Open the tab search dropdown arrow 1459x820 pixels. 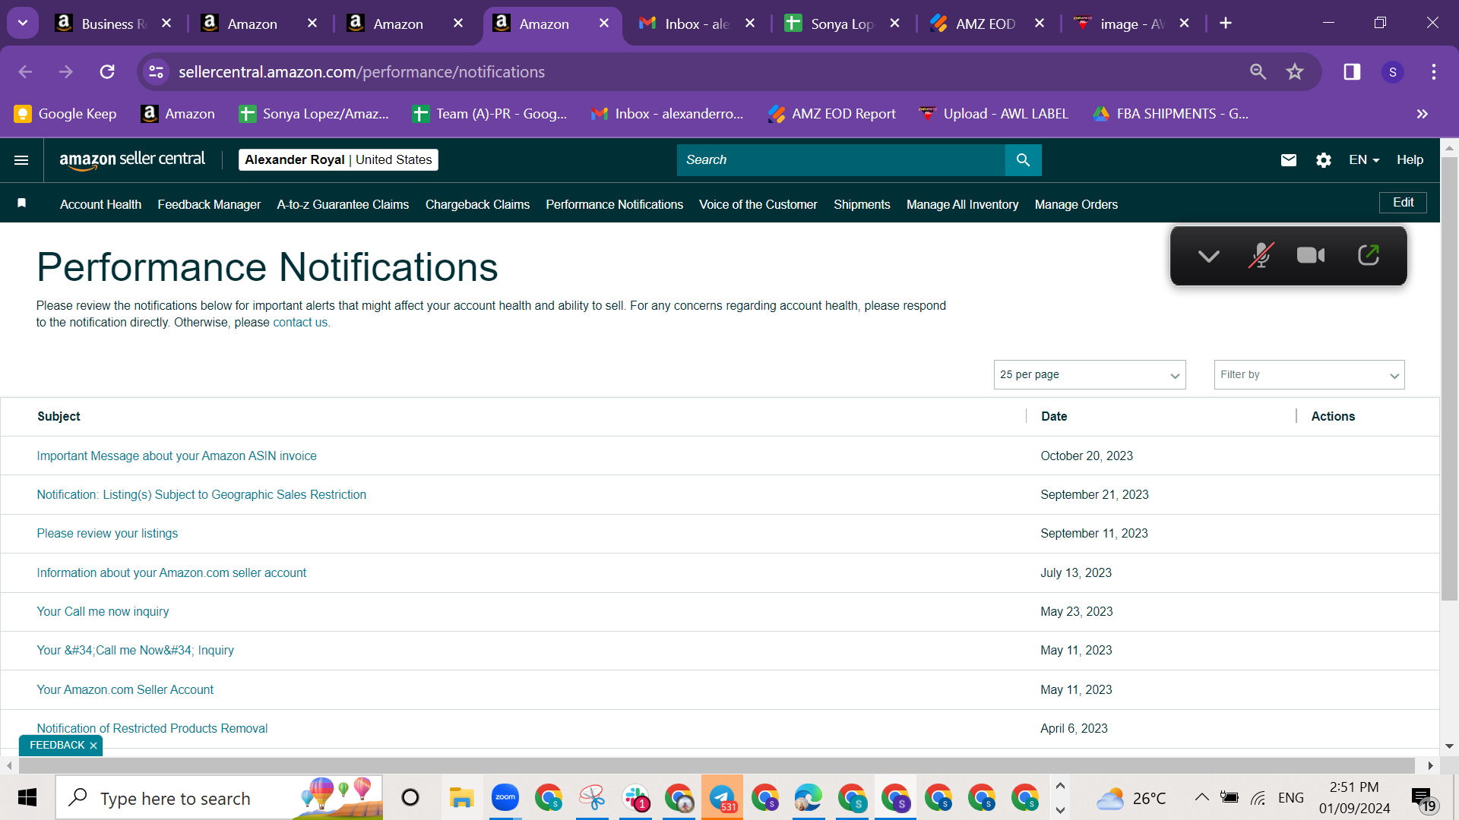pos(23,23)
